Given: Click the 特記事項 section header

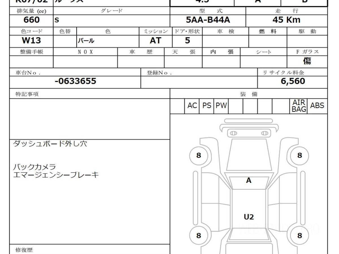Looking at the screenshot, I should click(x=27, y=94).
